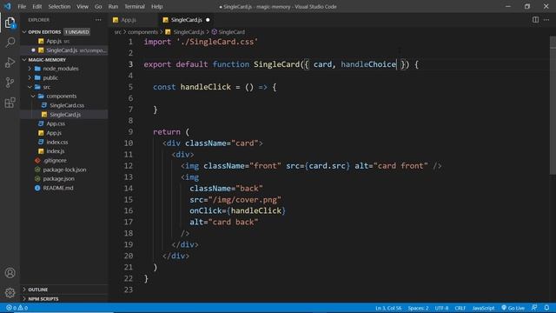The height and width of the screenshot is (313, 556).
Task: Open editor More Actions ellipsis
Action: [546, 20]
